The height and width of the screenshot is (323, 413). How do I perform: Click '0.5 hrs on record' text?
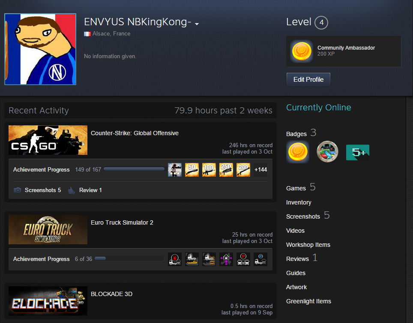point(251,306)
